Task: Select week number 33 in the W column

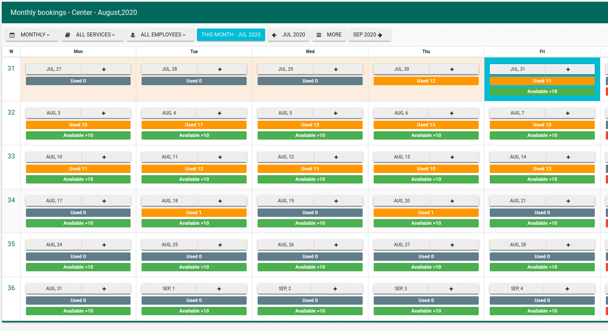Action: tap(11, 156)
